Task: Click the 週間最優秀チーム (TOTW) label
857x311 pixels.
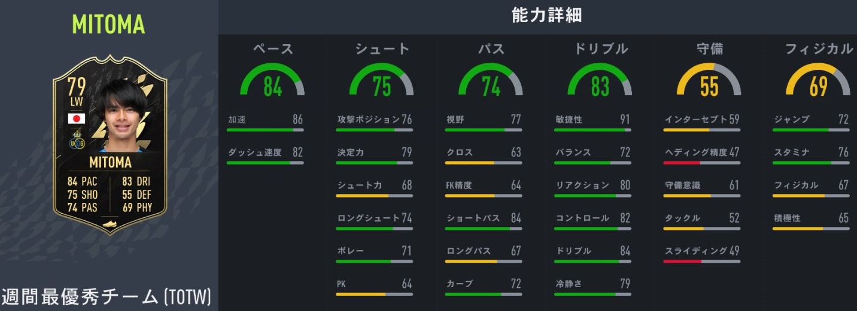Action: [107, 297]
